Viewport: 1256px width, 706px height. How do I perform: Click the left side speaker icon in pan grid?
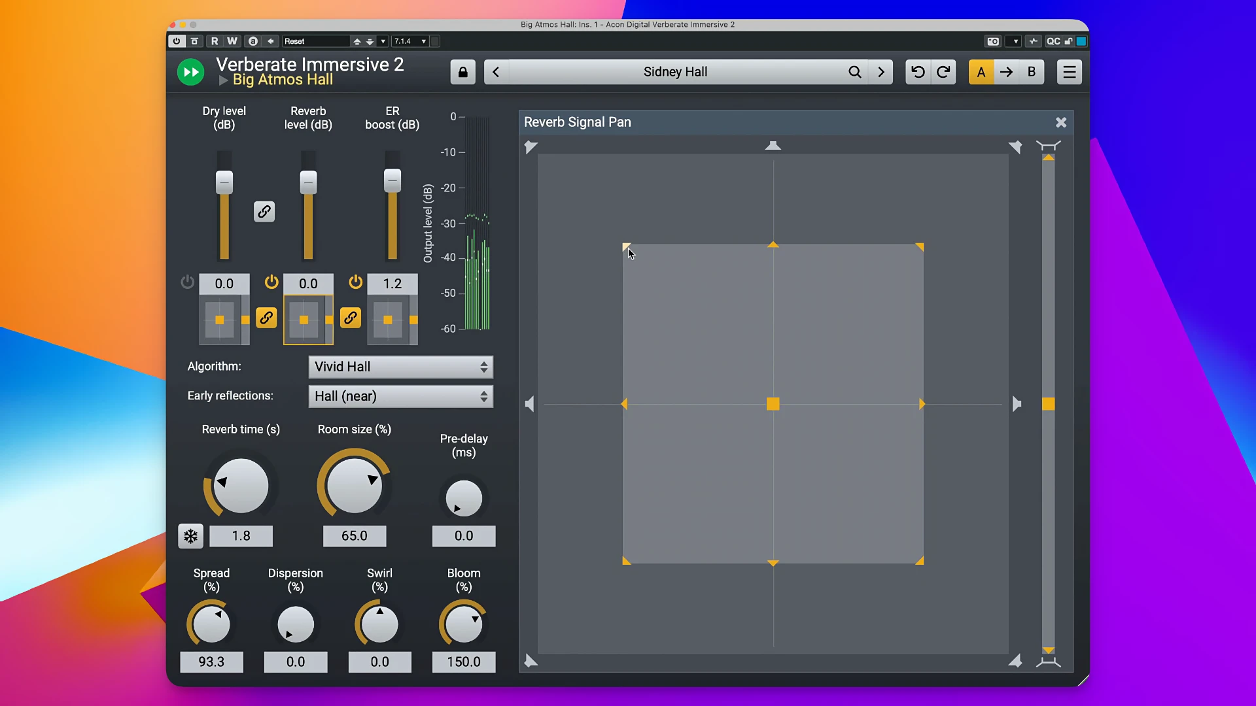pos(530,404)
